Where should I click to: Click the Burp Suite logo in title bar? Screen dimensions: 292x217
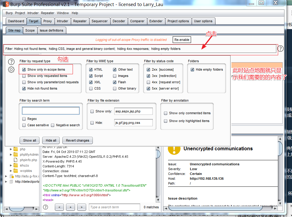point(6,4)
